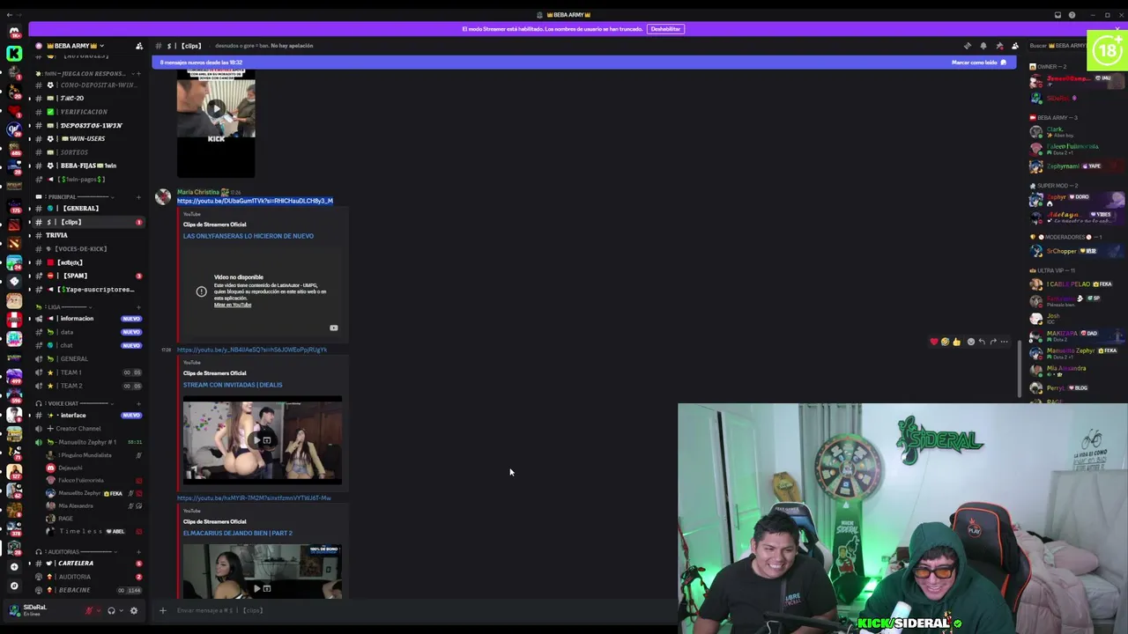Screen dimensions: 1128x634
Task: Open the discover servers compass icon
Action: 14,586
